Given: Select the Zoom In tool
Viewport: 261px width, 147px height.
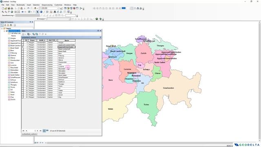Looking at the screenshot, I should [3, 12].
